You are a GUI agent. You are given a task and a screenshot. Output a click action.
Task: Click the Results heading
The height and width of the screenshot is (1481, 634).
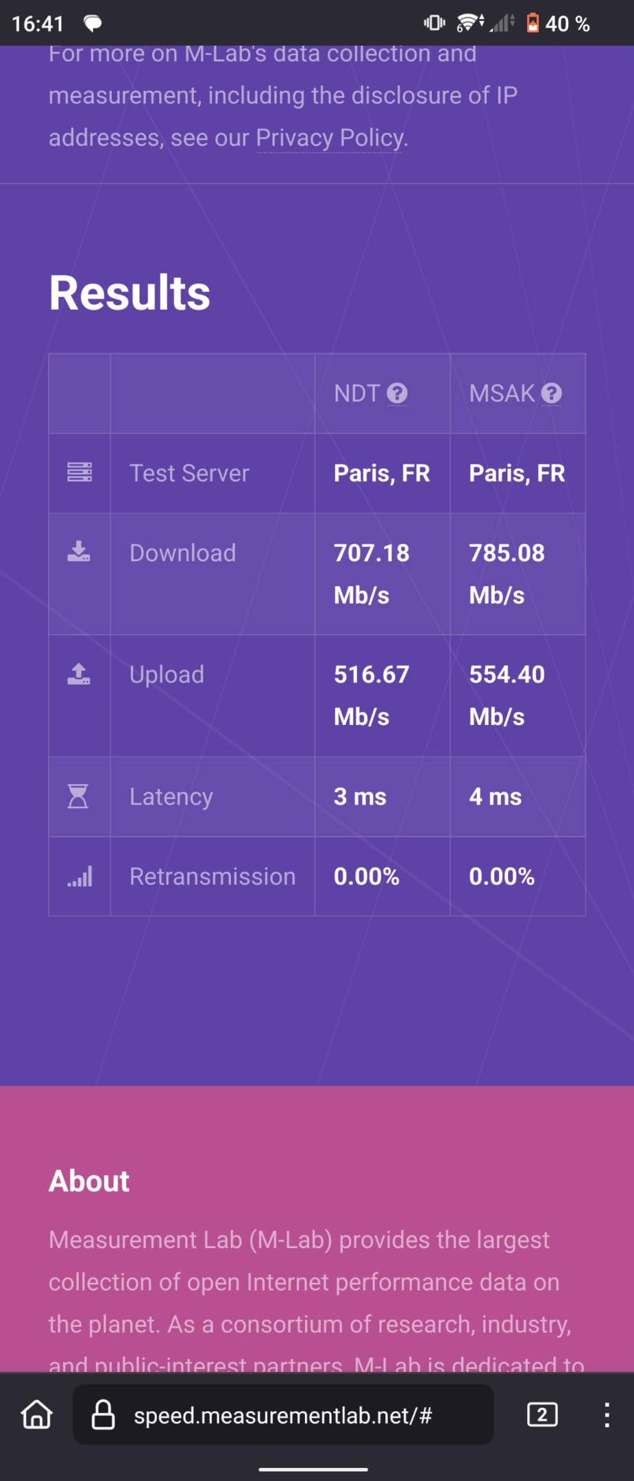click(x=129, y=291)
